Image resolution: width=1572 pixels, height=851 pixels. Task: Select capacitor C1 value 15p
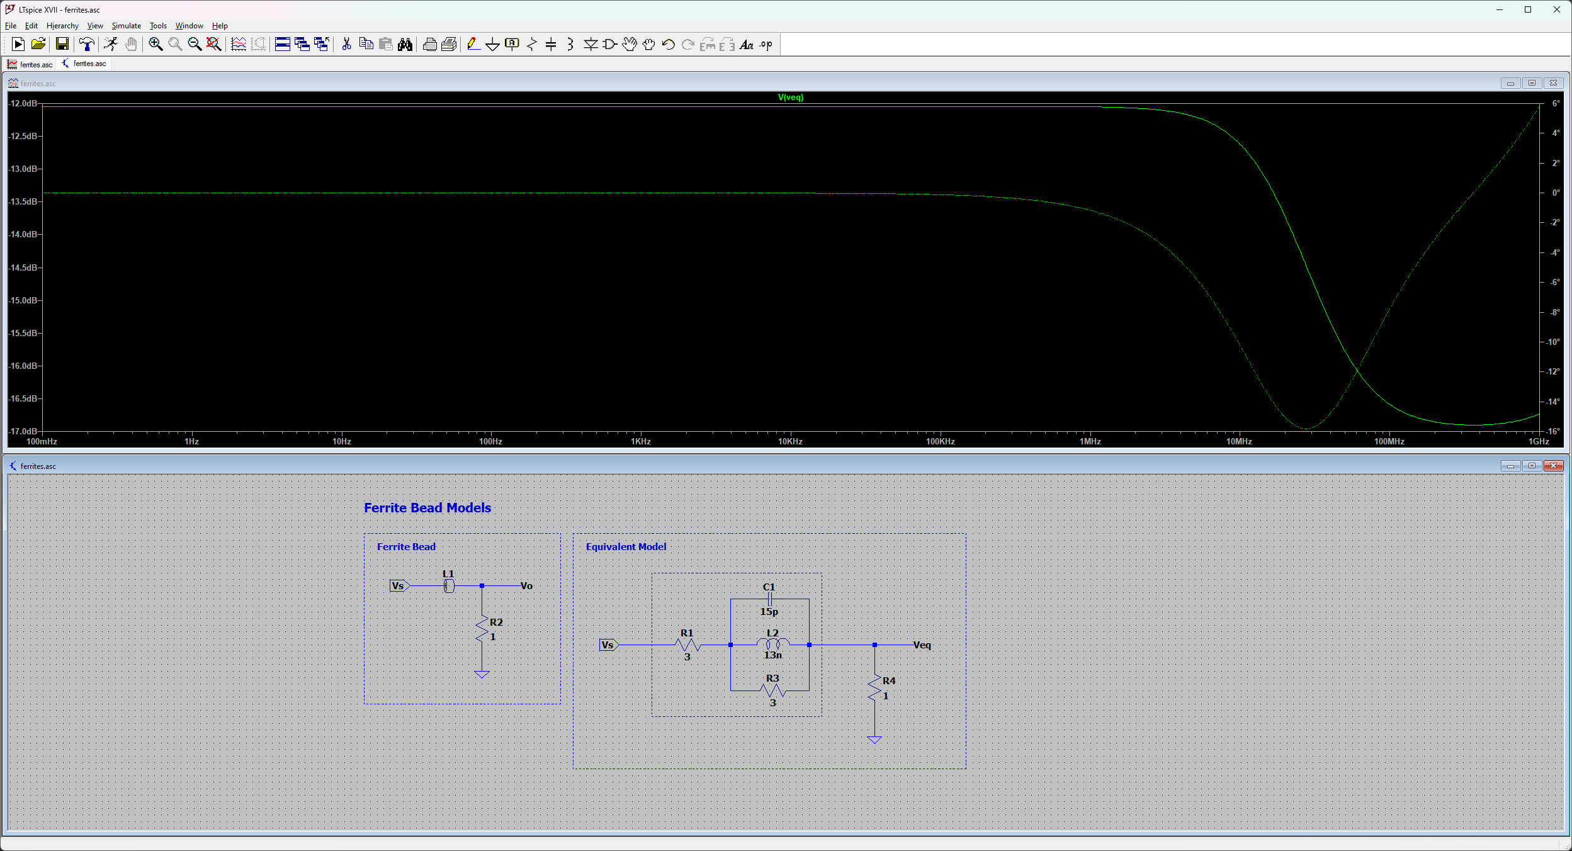point(769,612)
